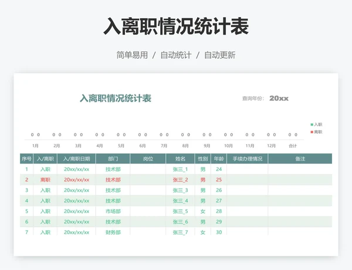The width and height of the screenshot is (352, 270).
Task: Select the age cell 30
Action: pyautogui.click(x=219, y=232)
